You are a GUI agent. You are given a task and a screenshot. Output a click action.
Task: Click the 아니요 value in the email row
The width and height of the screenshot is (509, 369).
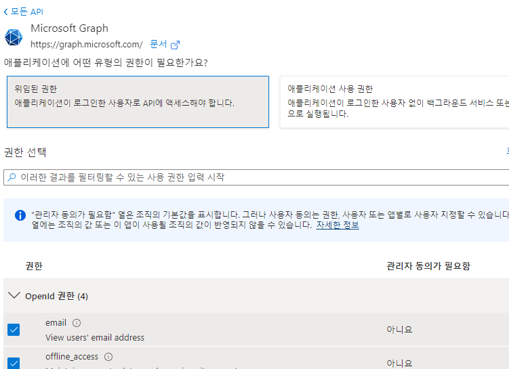(399, 330)
